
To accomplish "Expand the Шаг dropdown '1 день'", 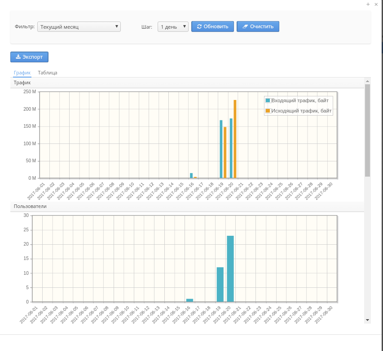I will tap(173, 27).
